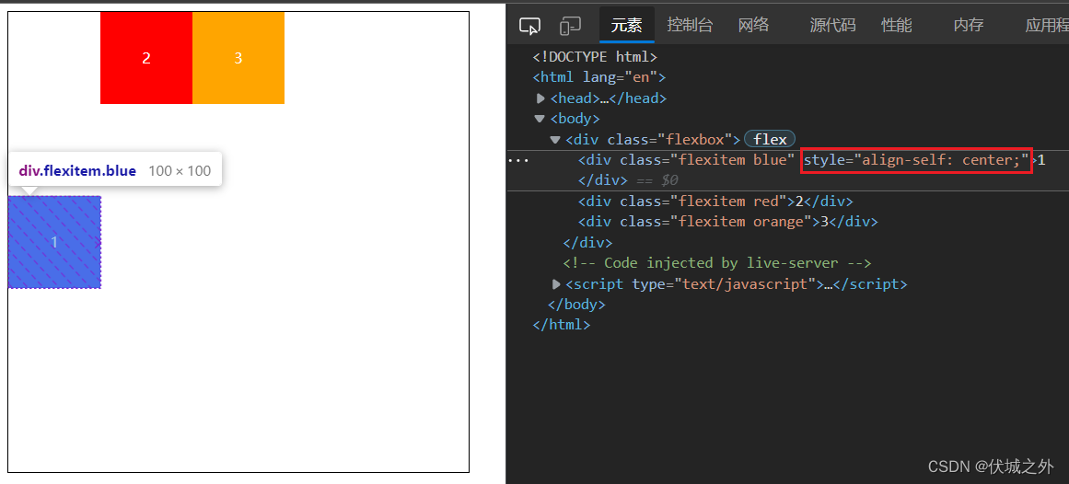Open the 性能 tab
The height and width of the screenshot is (484, 1069).
coord(896,26)
